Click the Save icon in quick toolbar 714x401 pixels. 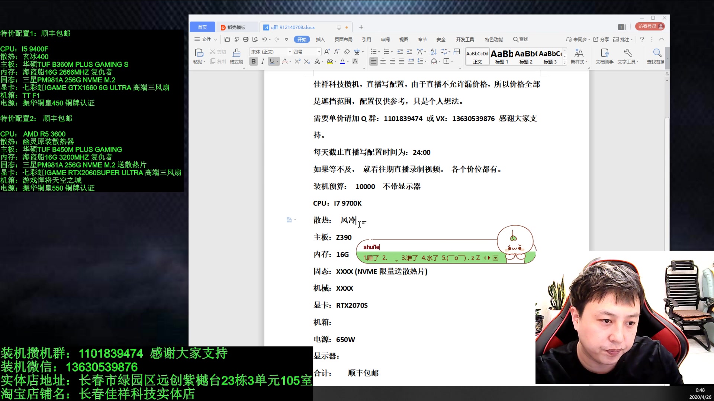pos(227,39)
